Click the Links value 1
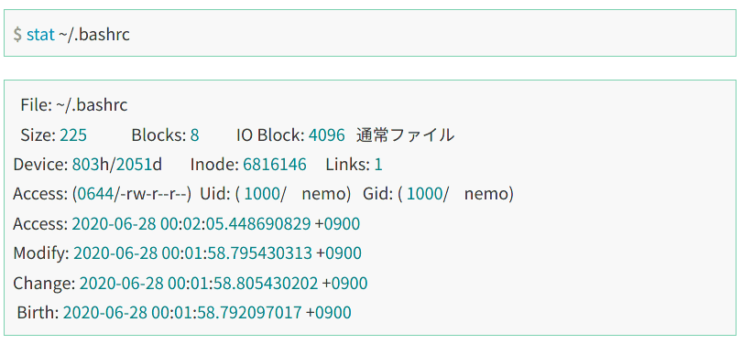Image resolution: width=742 pixels, height=344 pixels. [378, 165]
